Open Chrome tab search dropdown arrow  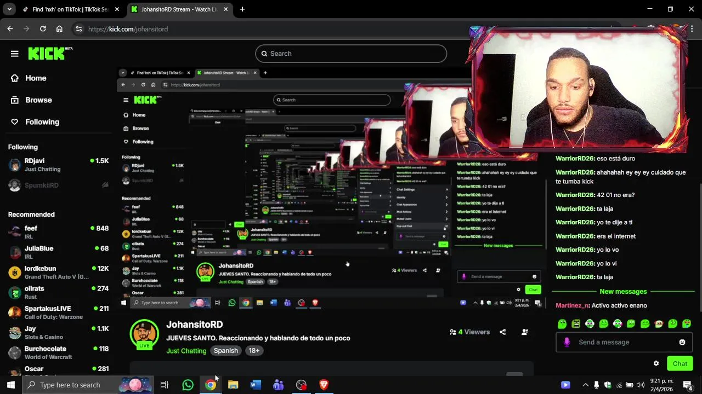click(x=9, y=9)
